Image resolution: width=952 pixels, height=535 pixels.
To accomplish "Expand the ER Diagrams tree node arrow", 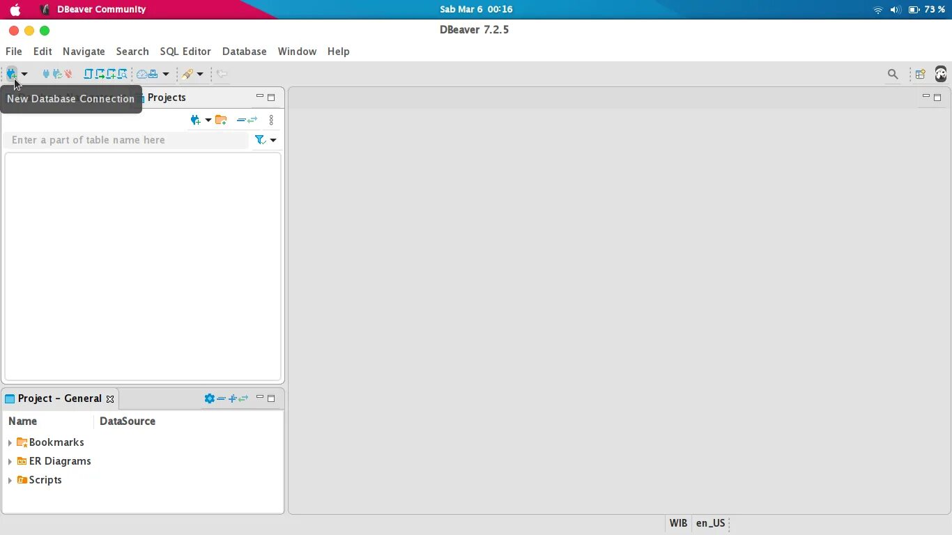I will pos(10,461).
